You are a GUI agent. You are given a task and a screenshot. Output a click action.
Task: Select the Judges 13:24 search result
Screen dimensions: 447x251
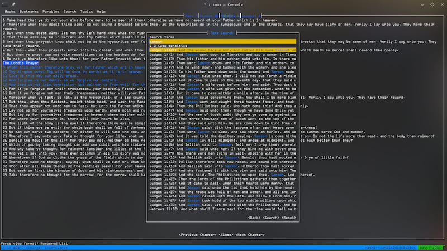click(x=222, y=50)
